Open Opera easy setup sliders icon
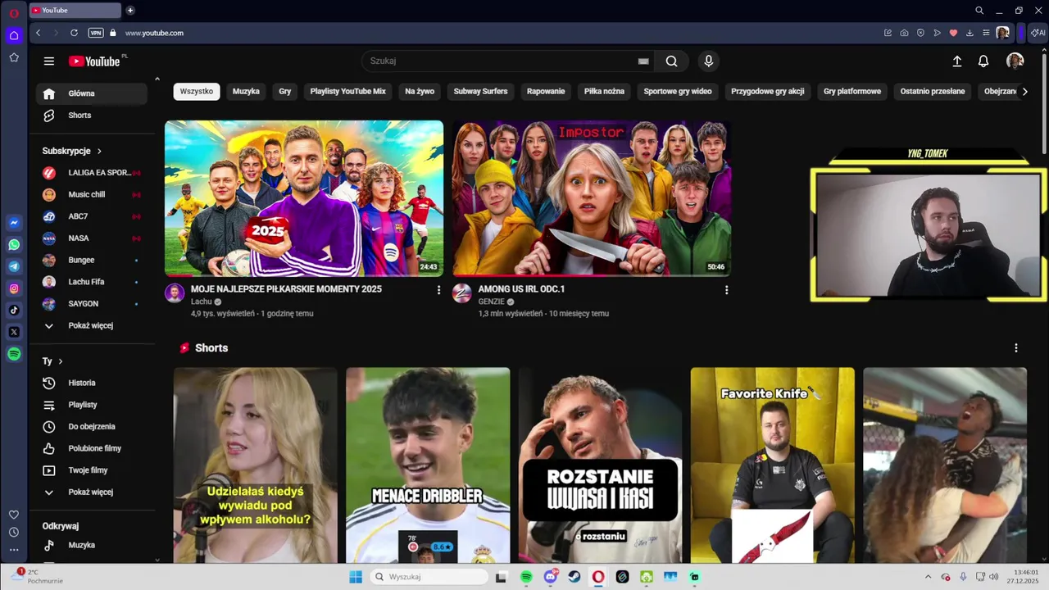1049x590 pixels. (986, 33)
